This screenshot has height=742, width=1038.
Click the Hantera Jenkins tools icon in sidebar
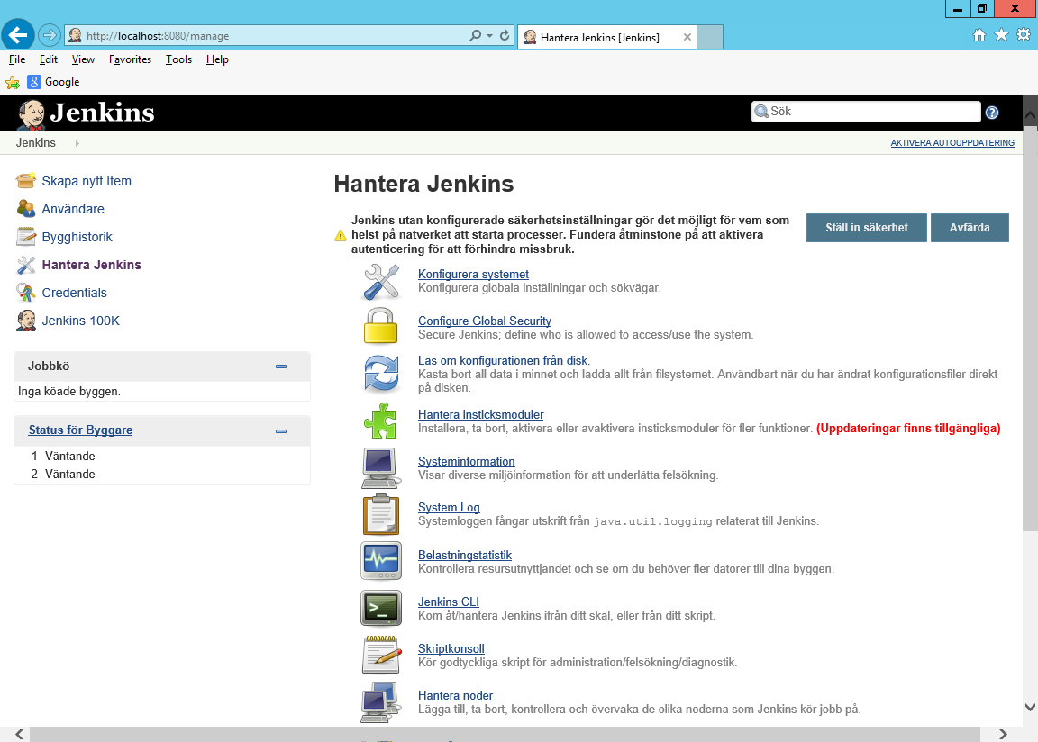(26, 265)
